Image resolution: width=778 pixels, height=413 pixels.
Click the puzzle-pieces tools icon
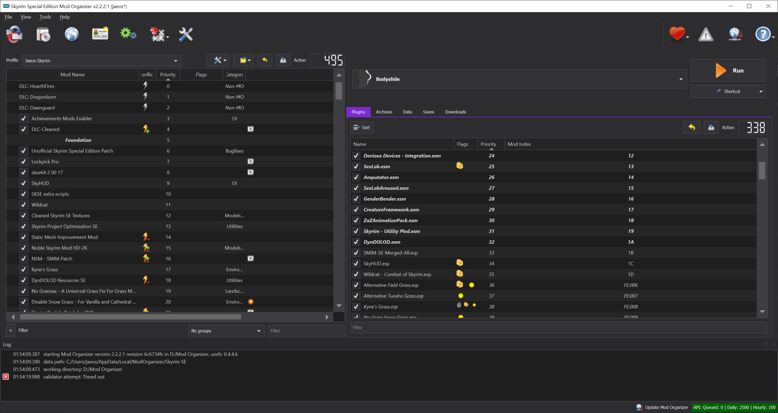[158, 34]
